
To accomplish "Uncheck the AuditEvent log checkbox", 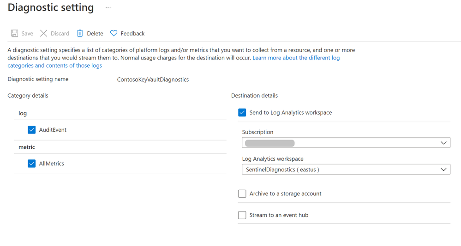I will (x=31, y=130).
